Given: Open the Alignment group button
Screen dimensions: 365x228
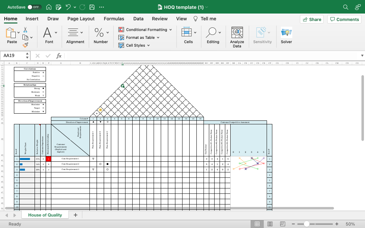Looking at the screenshot, I should [x=75, y=35].
